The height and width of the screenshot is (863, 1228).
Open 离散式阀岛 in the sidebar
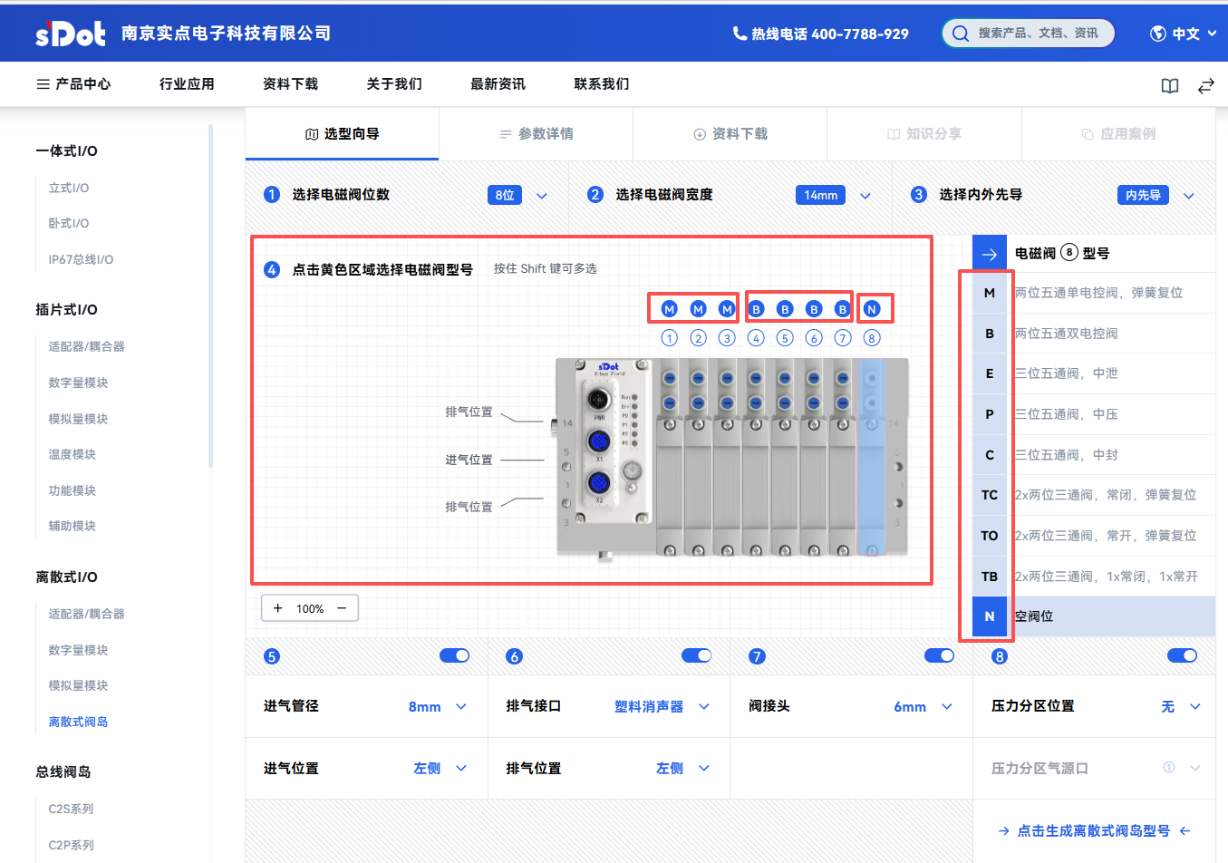pos(78,722)
